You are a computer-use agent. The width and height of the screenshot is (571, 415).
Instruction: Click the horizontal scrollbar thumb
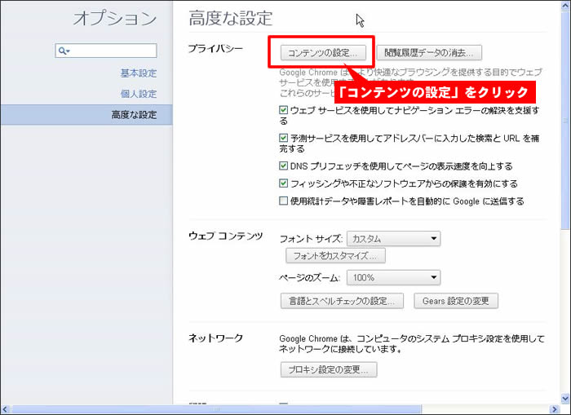click(x=217, y=409)
